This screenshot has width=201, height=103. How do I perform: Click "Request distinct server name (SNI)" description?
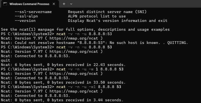click(107, 12)
